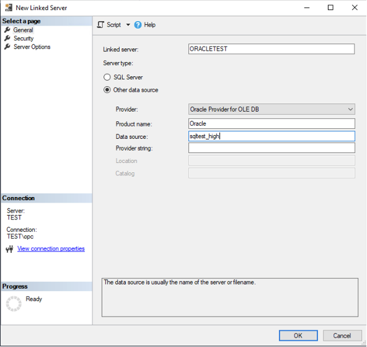The image size is (367, 347).
Task: Expand the Script dropdown arrow
Action: tap(128, 25)
